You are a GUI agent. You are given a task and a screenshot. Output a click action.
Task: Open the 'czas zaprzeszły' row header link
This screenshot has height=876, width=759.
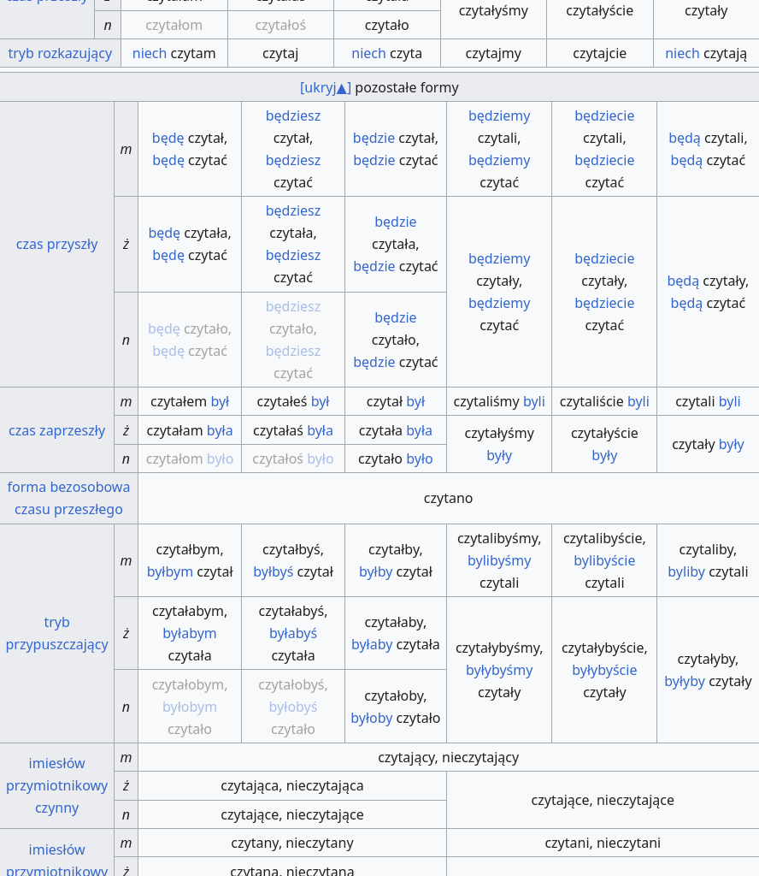[x=57, y=430]
